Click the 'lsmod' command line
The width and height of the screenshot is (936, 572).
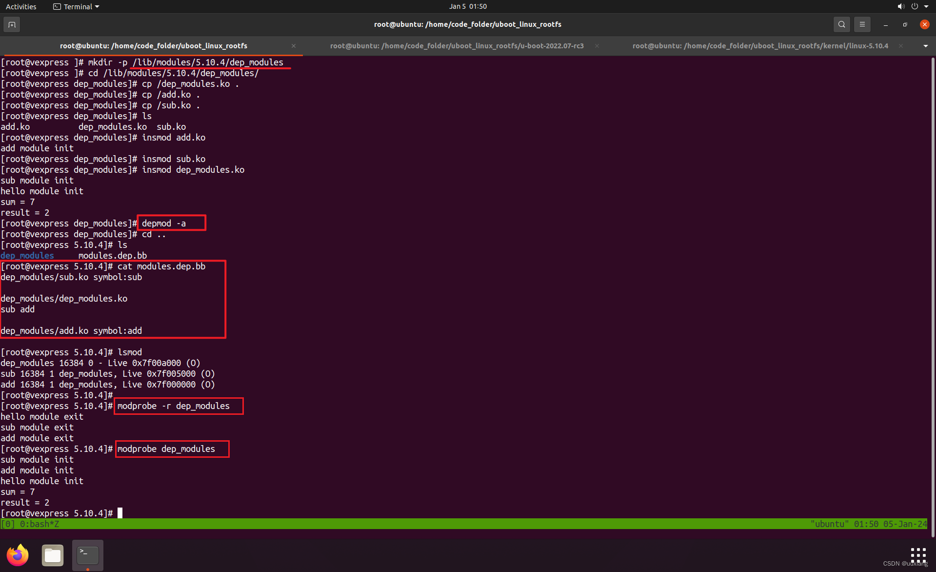[x=71, y=352]
